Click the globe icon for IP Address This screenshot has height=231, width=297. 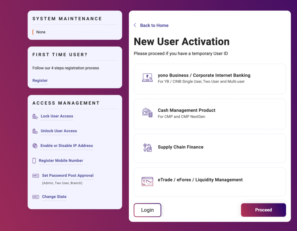point(35,146)
